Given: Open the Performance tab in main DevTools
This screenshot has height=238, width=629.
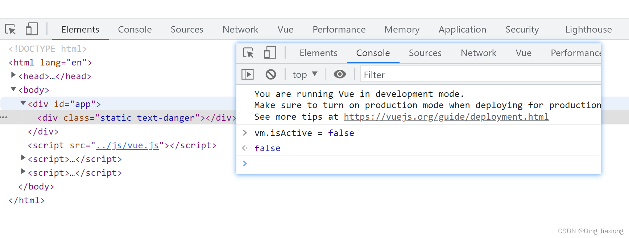Looking at the screenshot, I should [339, 29].
